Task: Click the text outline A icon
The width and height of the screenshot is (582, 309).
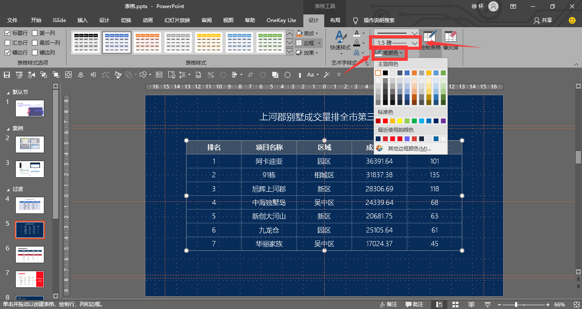Action: click(x=357, y=43)
